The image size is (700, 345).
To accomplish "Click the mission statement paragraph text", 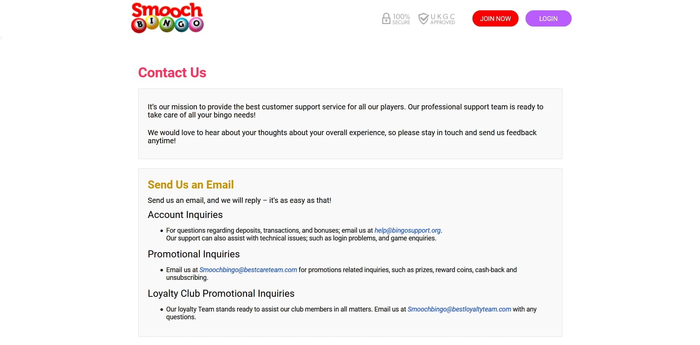I will coord(346,111).
